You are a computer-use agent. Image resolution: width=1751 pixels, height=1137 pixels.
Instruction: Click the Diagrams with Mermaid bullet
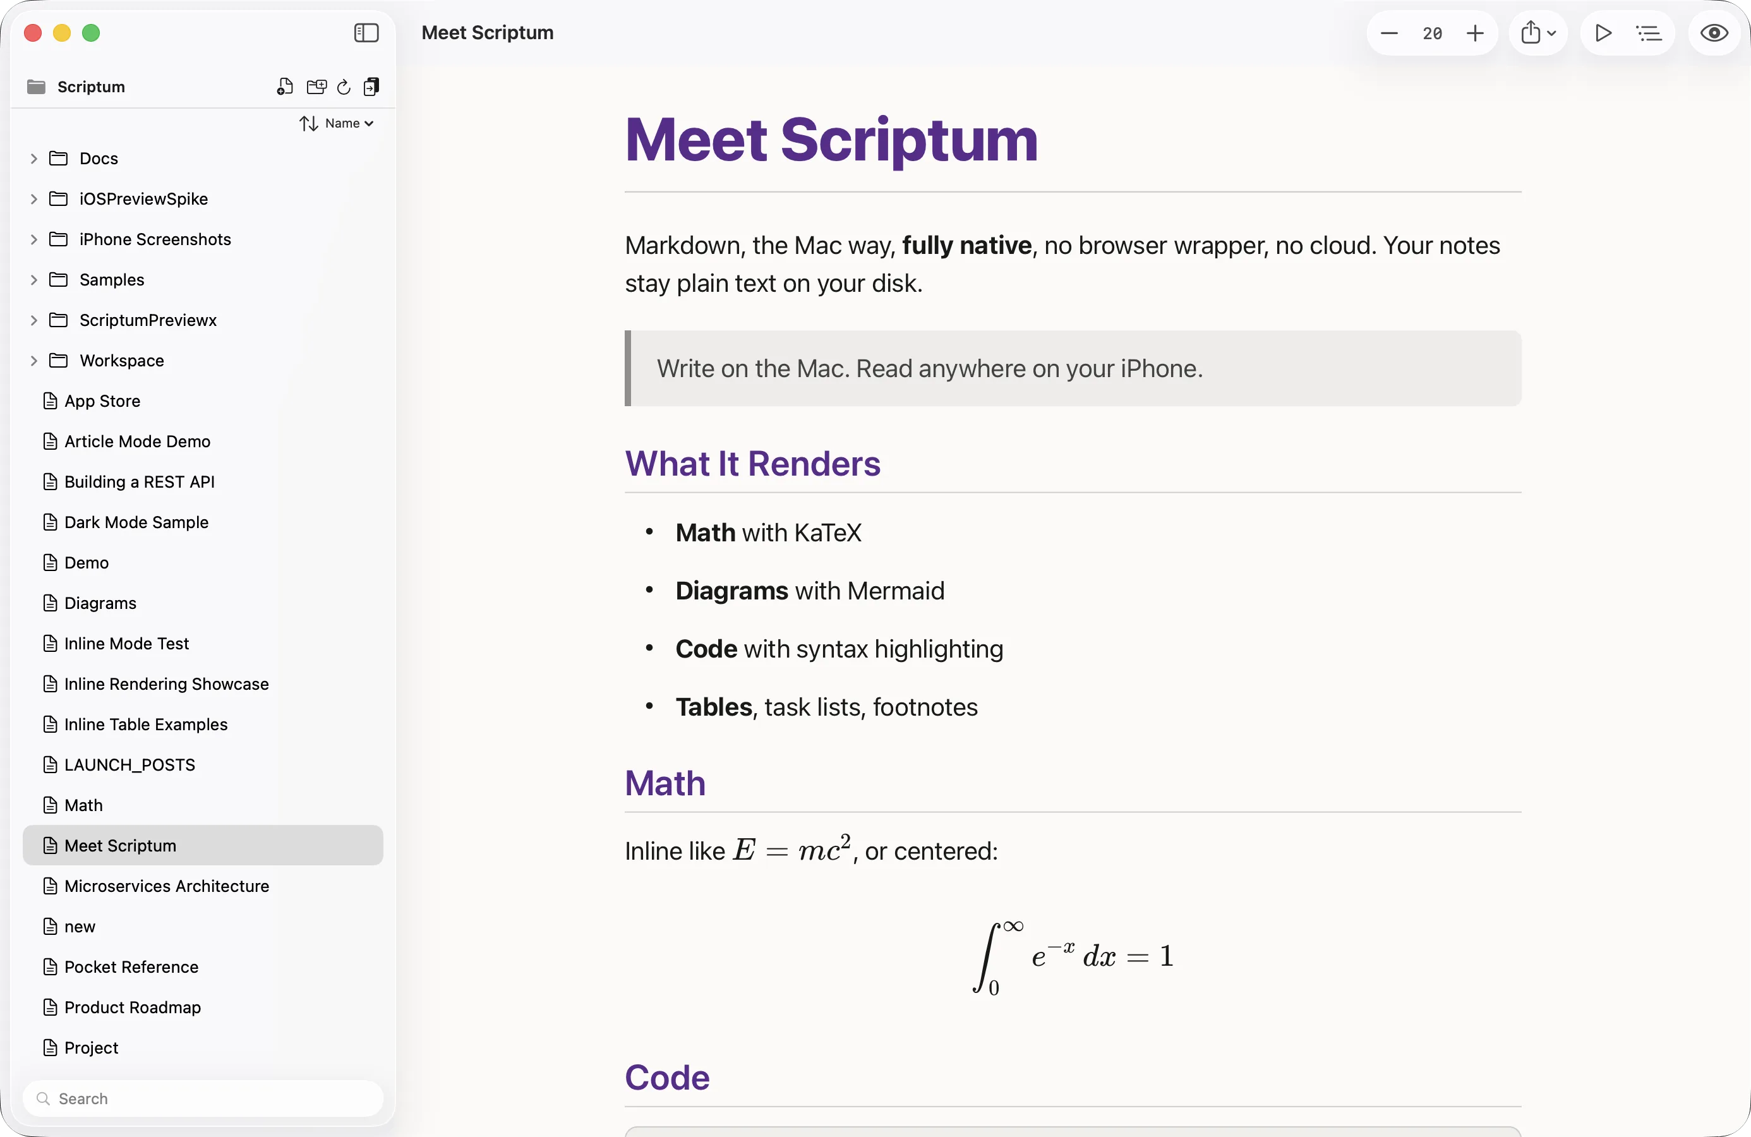pyautogui.click(x=810, y=592)
